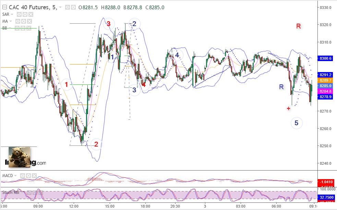Hide the MA indicator via eye icon

point(17,21)
